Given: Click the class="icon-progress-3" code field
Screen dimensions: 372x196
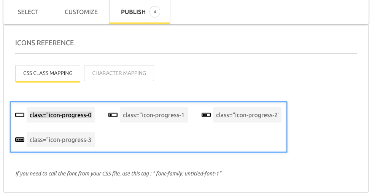Looking at the screenshot, I should [61, 140].
